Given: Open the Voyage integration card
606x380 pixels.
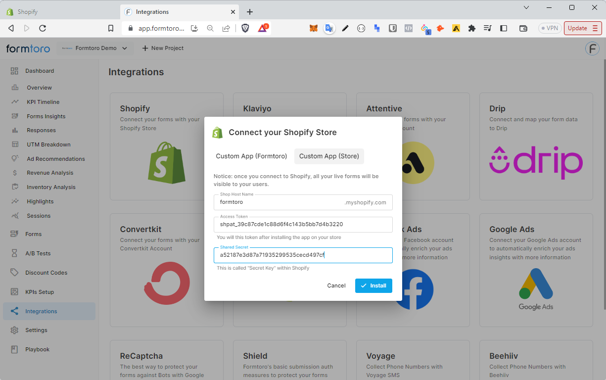Looking at the screenshot, I should (413, 360).
